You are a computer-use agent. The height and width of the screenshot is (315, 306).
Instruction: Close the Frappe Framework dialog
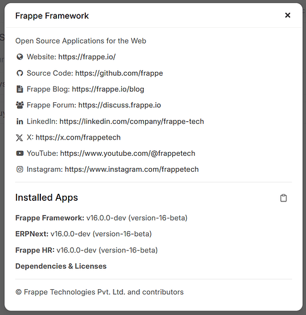[x=288, y=15]
